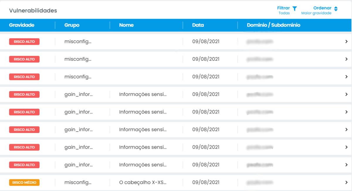Image resolution: width=352 pixels, height=191 pixels.
Task: Select the orange RISCO MÉDIO badge
Action: coord(24,183)
